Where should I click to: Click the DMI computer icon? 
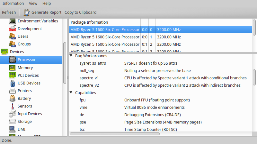(13, 129)
